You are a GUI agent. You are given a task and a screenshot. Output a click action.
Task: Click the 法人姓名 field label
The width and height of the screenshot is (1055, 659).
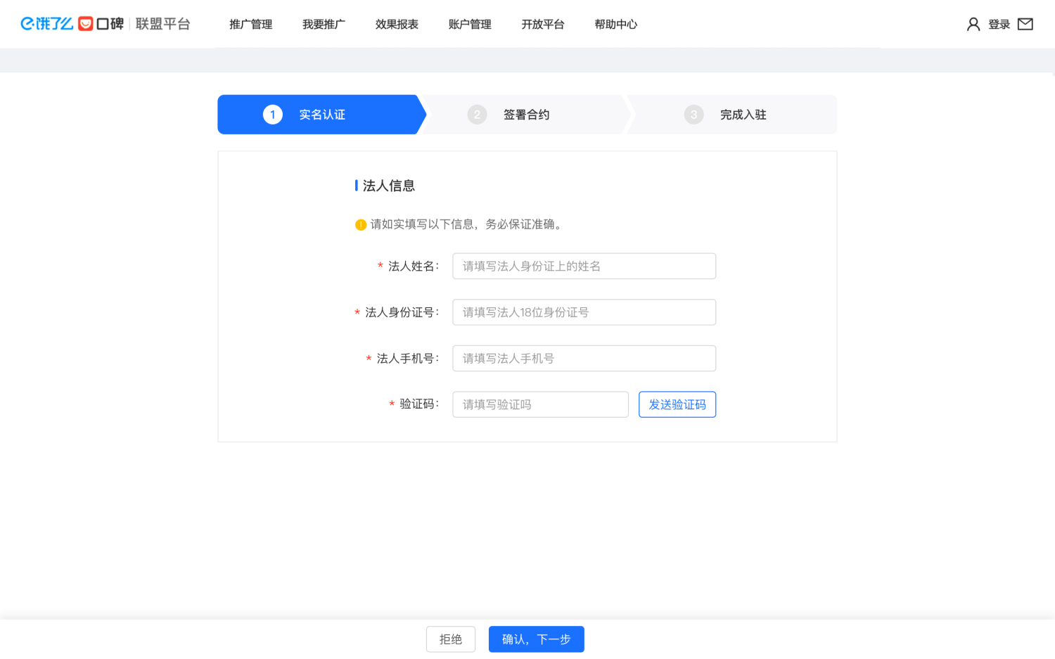pyautogui.click(x=414, y=266)
